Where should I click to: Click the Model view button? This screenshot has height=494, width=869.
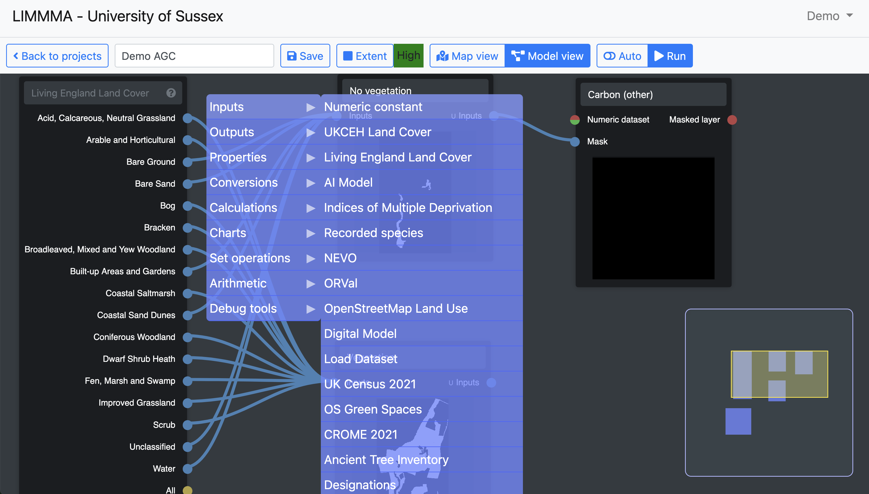point(548,56)
